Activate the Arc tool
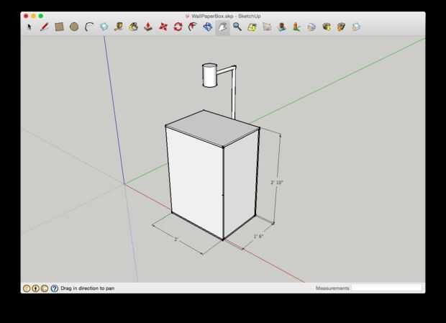 tap(89, 27)
